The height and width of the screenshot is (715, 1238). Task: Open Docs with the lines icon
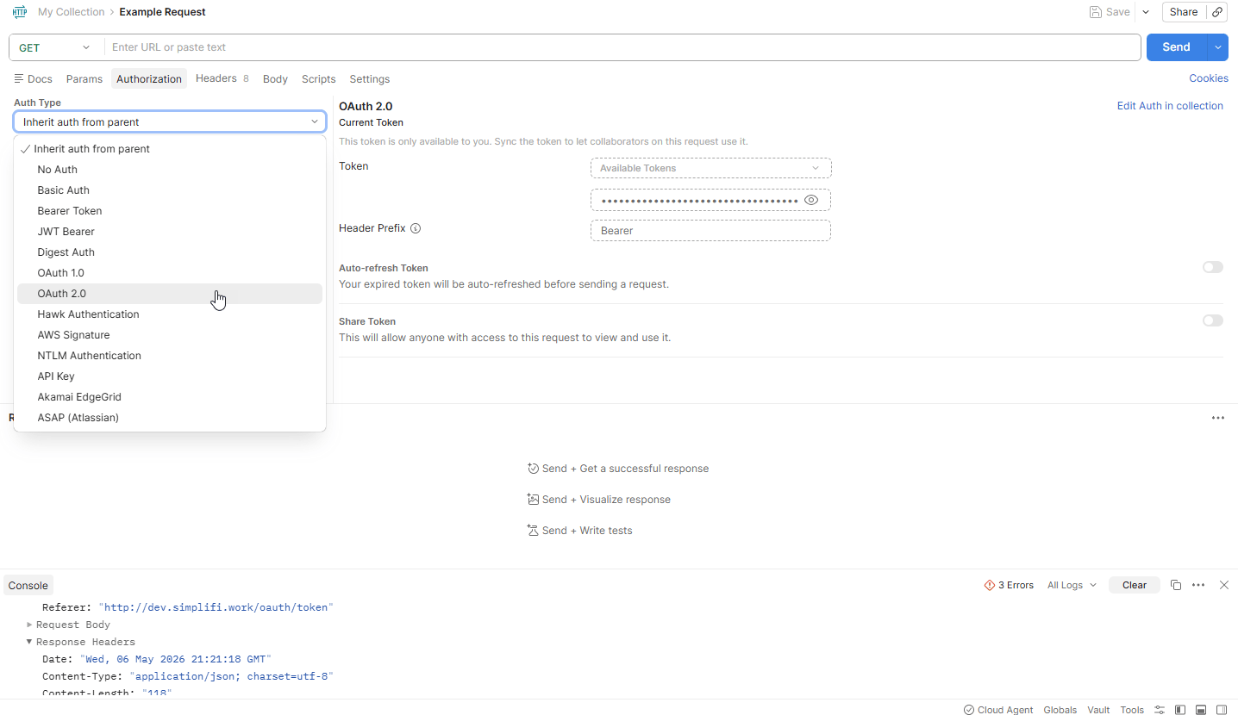click(34, 78)
